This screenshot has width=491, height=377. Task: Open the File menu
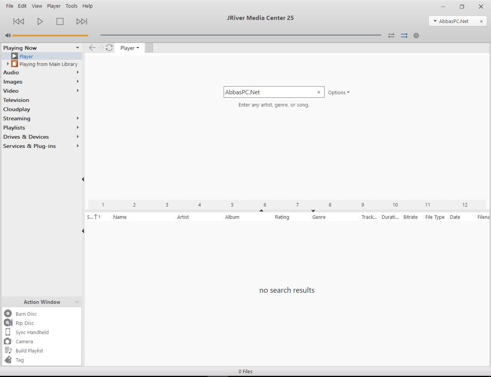tap(10, 6)
